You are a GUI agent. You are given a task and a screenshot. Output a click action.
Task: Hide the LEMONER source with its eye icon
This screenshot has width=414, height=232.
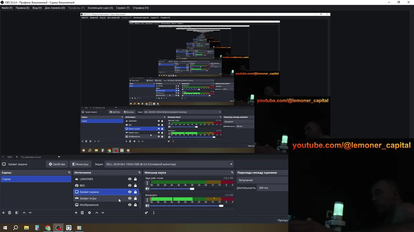pyautogui.click(x=130, y=179)
